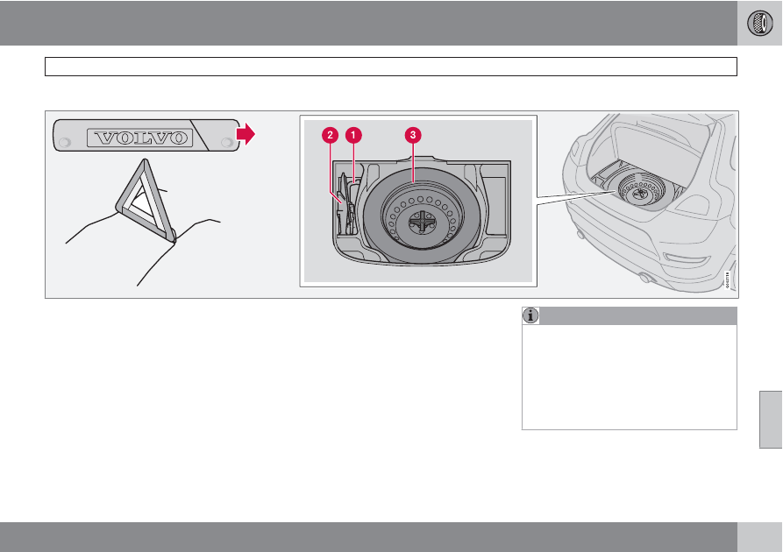This screenshot has height=552, width=783.
Task: Click the spare wheel inside the car trunk
Action: coord(641,191)
